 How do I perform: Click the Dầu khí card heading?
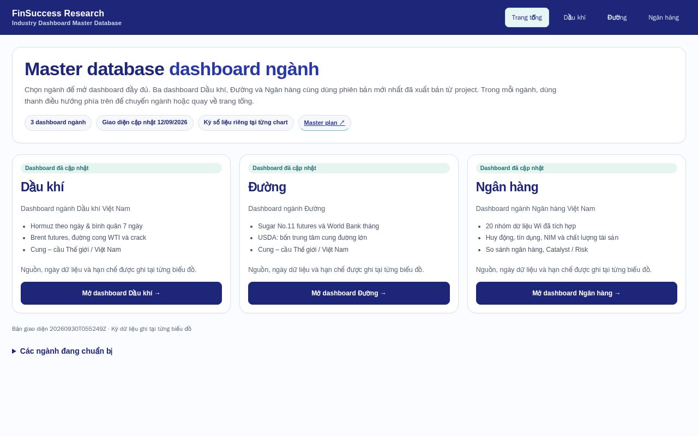click(43, 187)
